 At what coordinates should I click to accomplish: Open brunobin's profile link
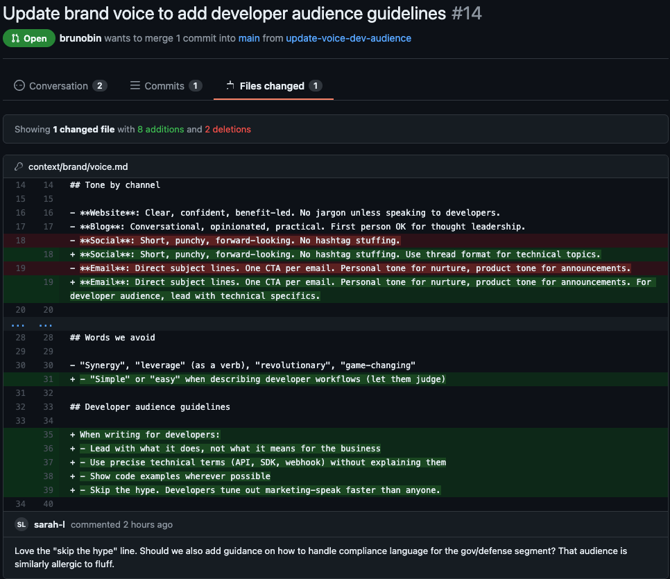(80, 38)
